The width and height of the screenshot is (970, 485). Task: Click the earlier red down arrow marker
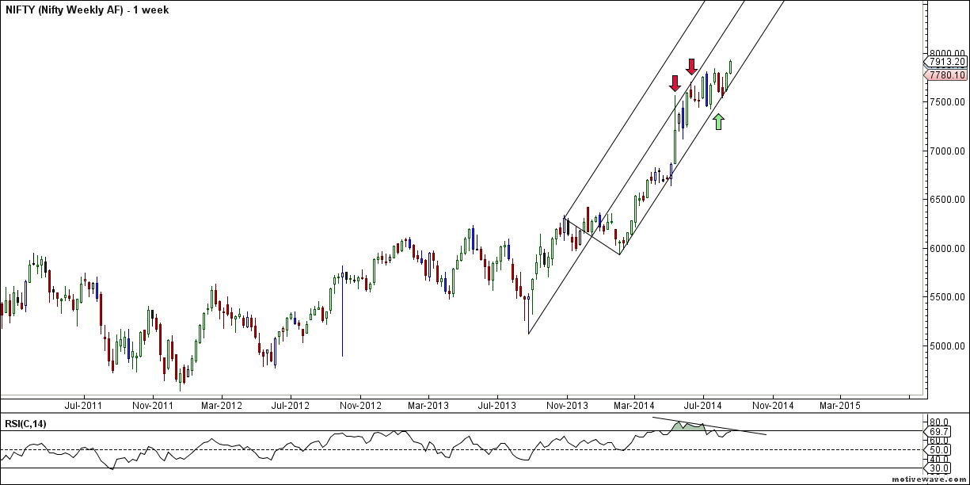point(674,83)
